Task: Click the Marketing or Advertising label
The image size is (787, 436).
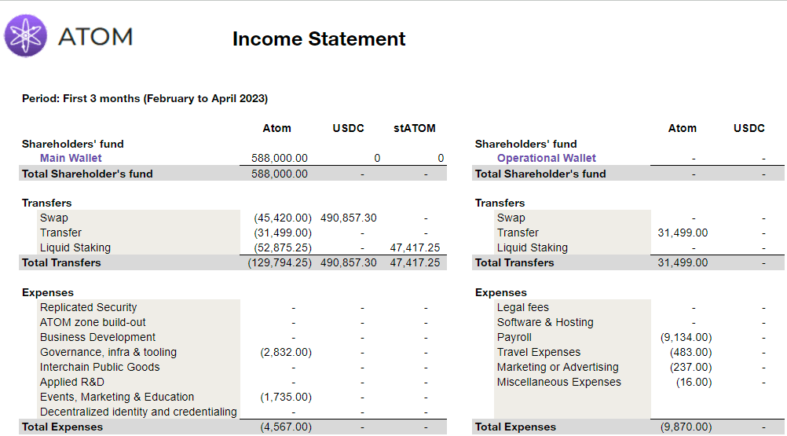Action: (x=557, y=367)
